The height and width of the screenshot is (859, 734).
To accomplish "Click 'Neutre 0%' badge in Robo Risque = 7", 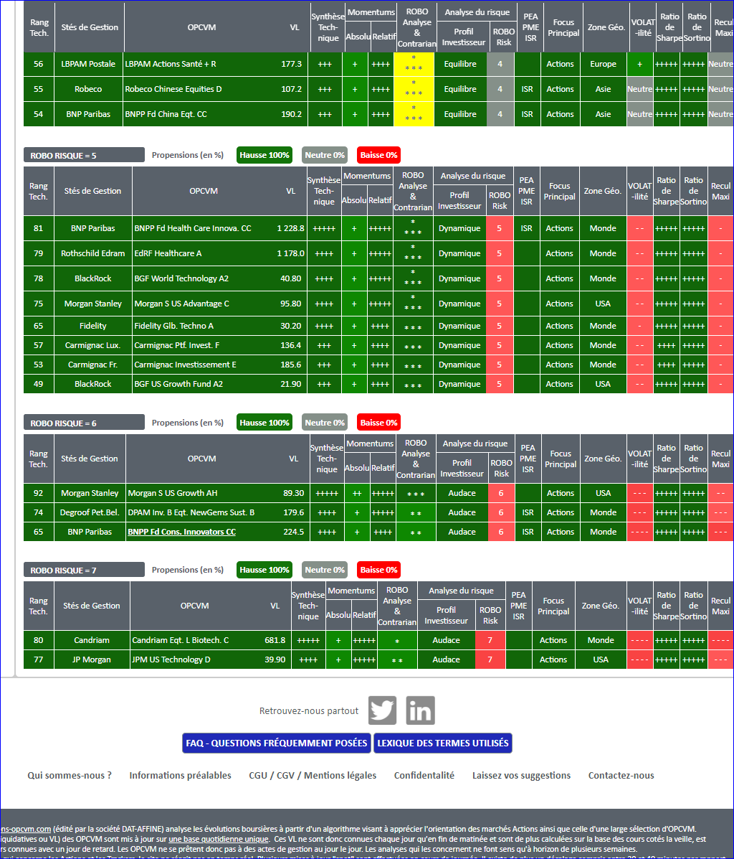I will click(x=325, y=570).
